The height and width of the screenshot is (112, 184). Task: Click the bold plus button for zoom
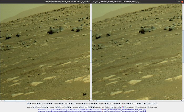[49, 104]
